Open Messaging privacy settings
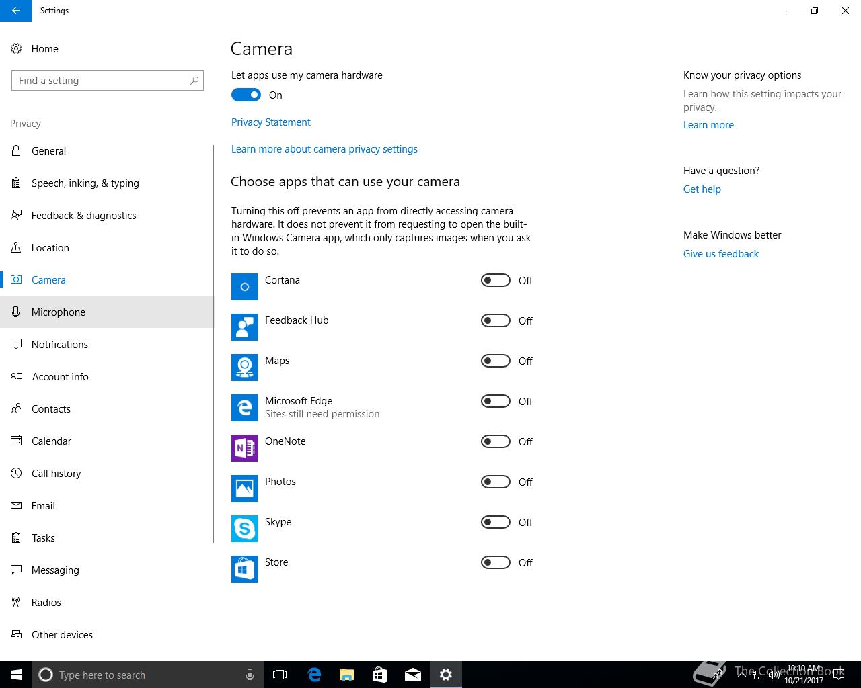Viewport: 861px width, 688px height. [106, 570]
